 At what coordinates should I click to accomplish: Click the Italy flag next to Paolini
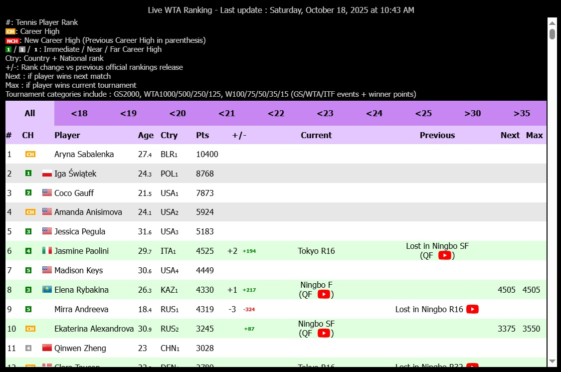click(47, 251)
